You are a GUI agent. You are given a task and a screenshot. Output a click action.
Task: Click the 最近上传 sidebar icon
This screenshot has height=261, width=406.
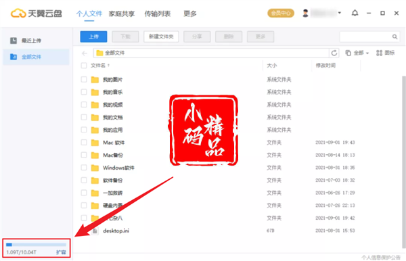14,41
